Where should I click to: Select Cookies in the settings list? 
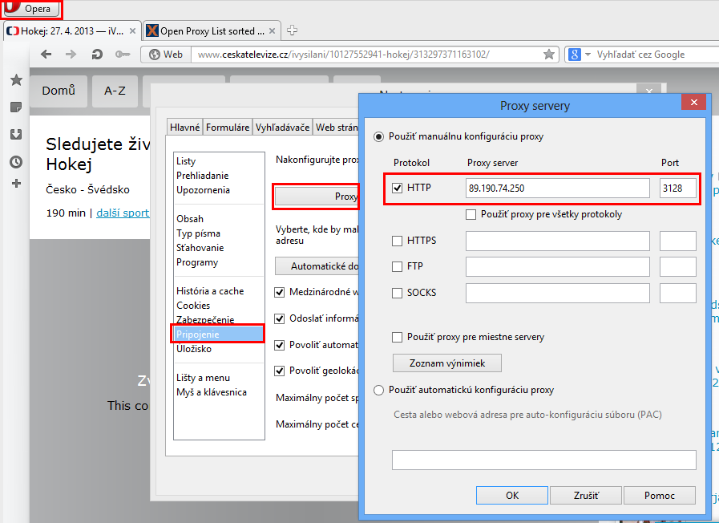[193, 306]
